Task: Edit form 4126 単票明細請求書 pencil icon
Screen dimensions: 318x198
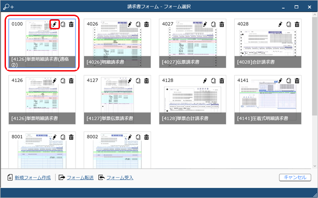Action: coord(54,81)
